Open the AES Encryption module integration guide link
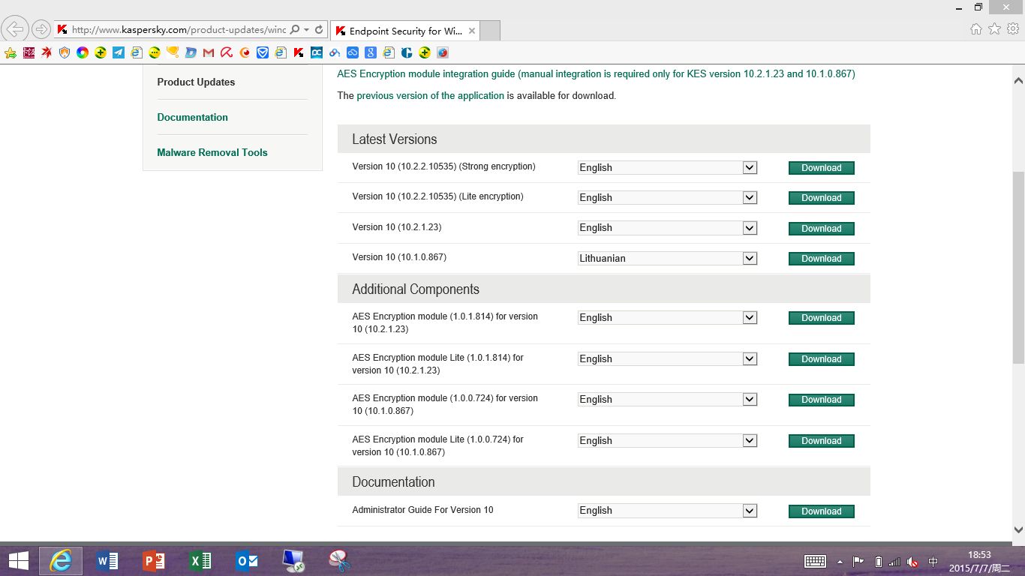 (596, 74)
